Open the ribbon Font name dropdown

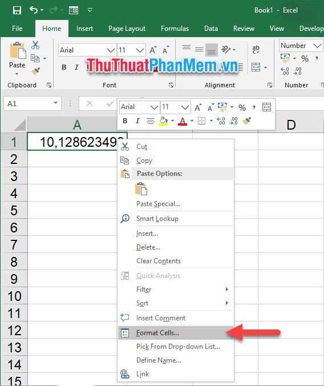(x=111, y=50)
